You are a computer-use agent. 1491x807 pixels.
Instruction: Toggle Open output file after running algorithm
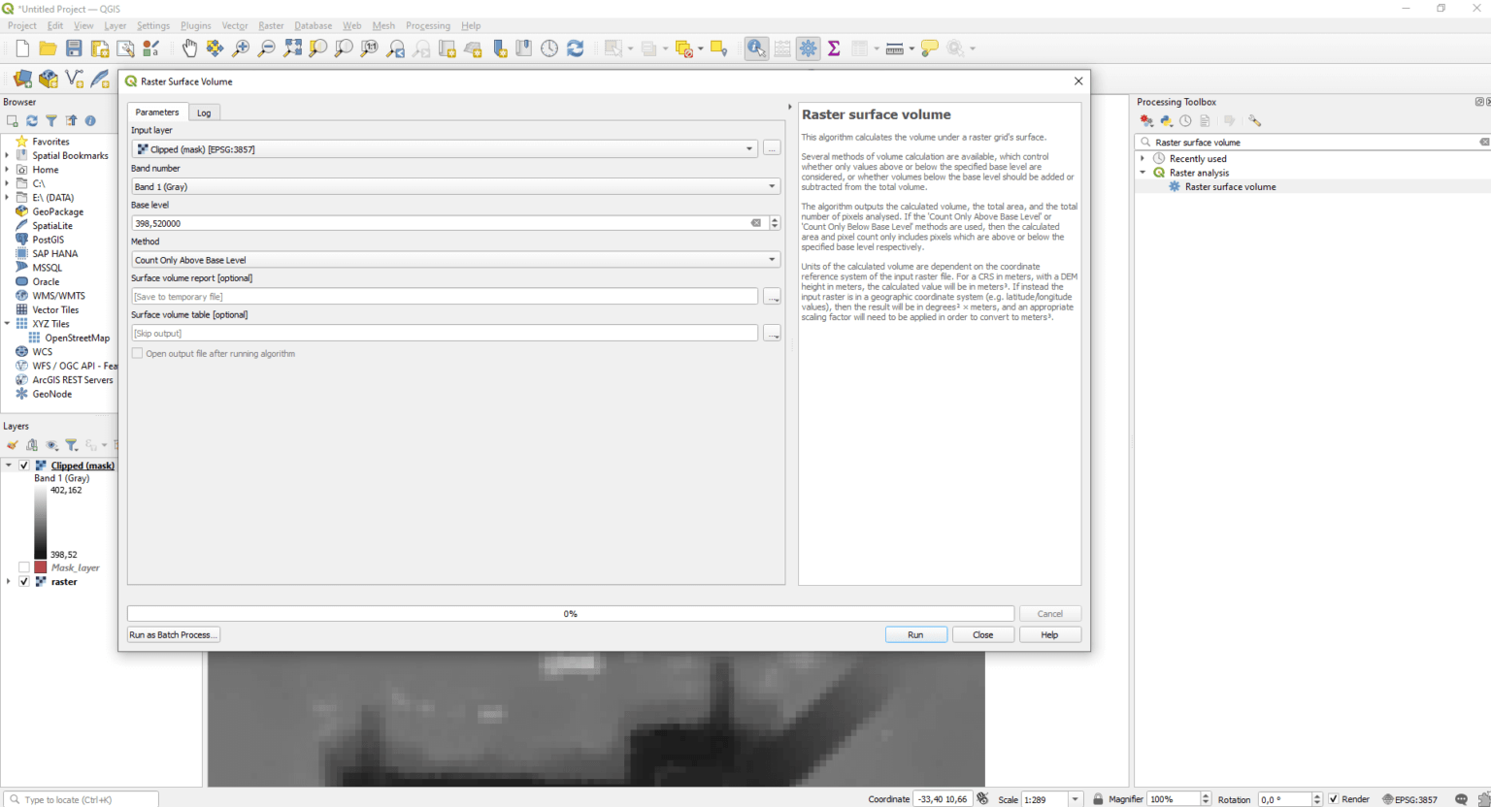pos(138,354)
